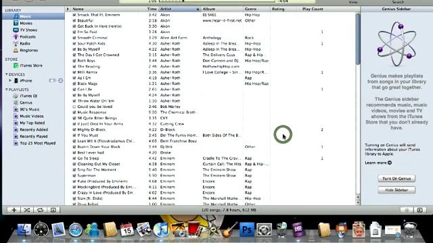Image resolution: width=433 pixels, height=243 pixels.
Task: Click the song list vertical scrollbar
Action: 358,38
